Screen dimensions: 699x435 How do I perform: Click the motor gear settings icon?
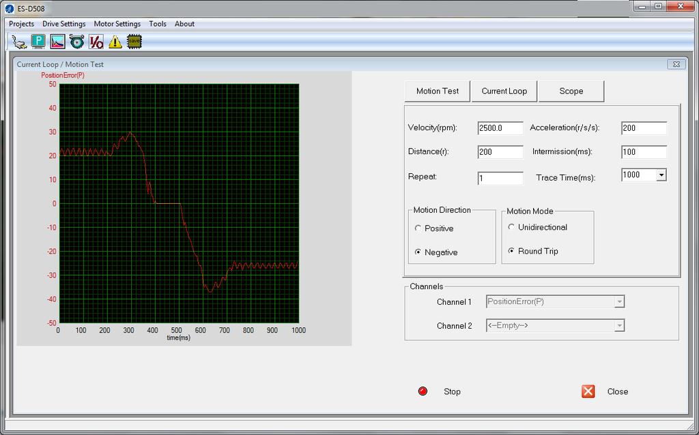point(76,42)
